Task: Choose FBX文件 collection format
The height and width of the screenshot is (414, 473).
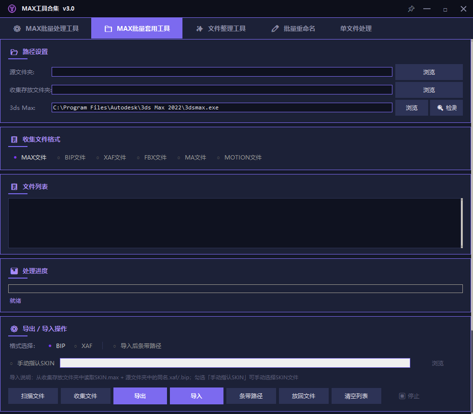Action: pyautogui.click(x=152, y=158)
